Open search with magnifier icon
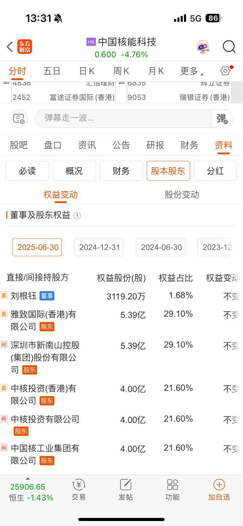This screenshot has width=243, height=526. [229, 47]
